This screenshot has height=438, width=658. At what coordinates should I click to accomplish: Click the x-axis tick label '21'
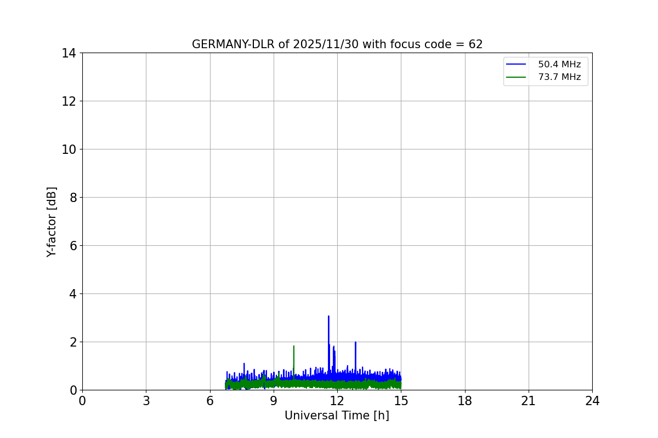529,401
